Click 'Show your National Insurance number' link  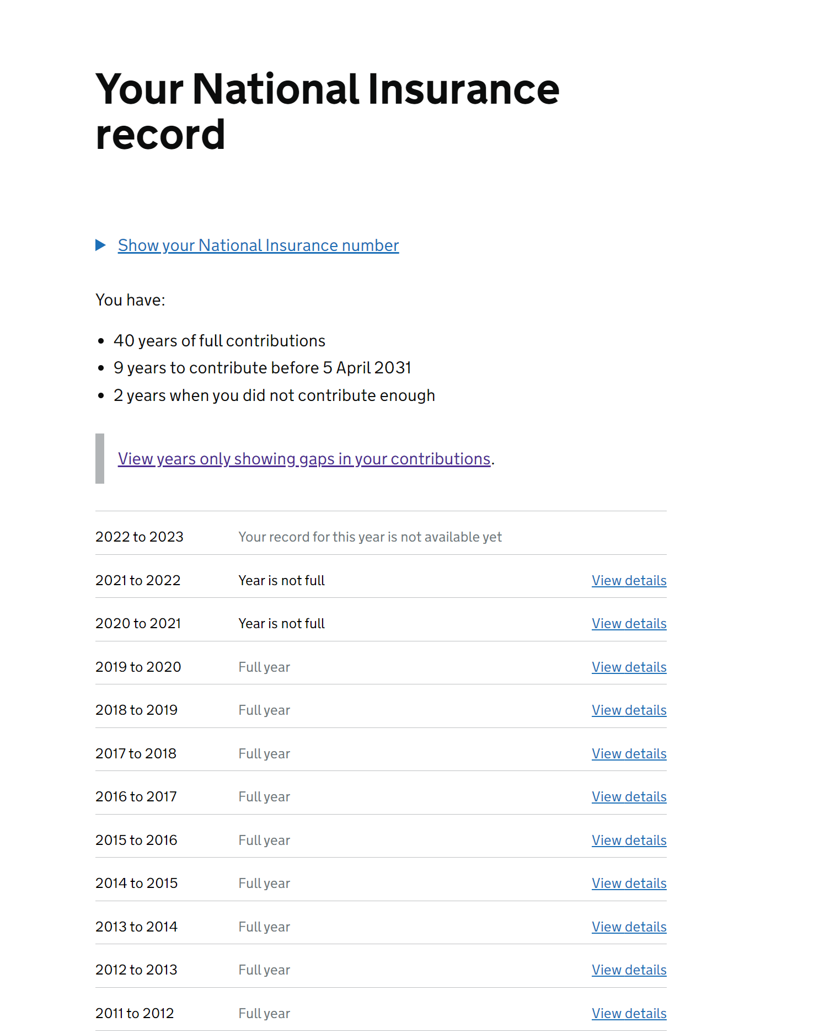pyautogui.click(x=258, y=245)
